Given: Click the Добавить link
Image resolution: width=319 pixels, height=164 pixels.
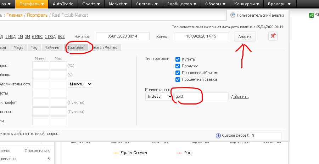Looking at the screenshot, I should tap(240, 97).
